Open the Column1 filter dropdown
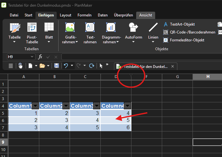The width and height of the screenshot is (222, 157). tap(35, 106)
